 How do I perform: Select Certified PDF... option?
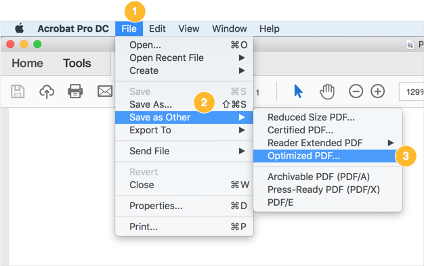point(328,130)
